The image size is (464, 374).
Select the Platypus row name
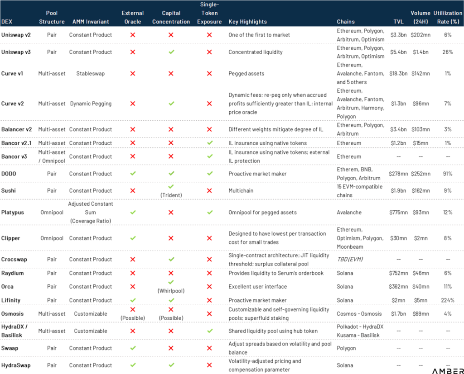tap(12, 213)
